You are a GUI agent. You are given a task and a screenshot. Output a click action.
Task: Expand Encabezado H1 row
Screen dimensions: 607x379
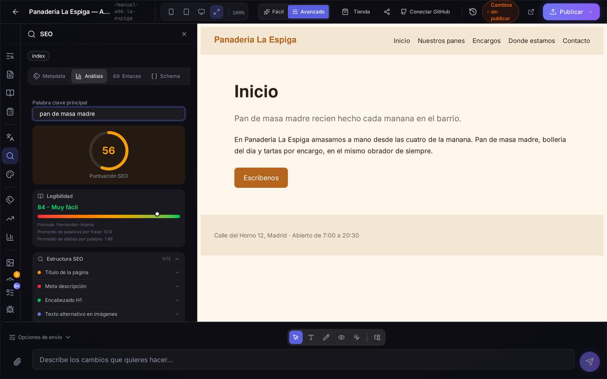[x=108, y=300]
